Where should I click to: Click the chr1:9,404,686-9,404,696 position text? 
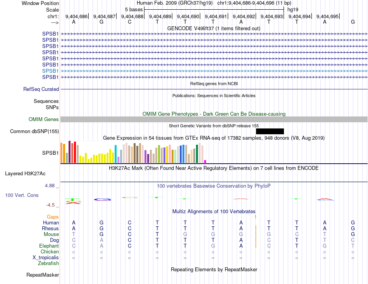click(x=254, y=3)
